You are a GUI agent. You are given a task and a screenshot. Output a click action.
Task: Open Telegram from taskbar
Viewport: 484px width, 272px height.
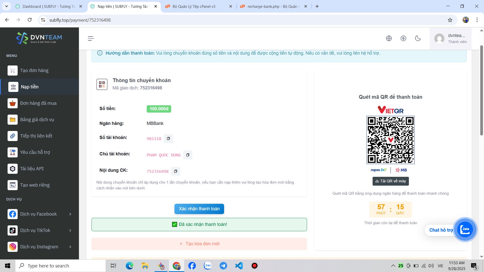coord(223,266)
